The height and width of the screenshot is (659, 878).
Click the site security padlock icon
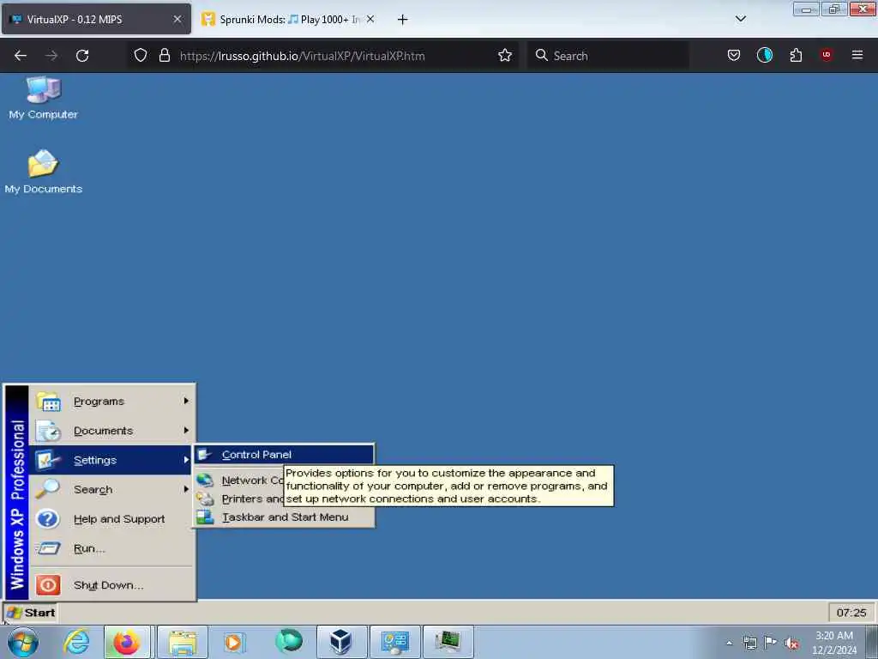tap(164, 55)
